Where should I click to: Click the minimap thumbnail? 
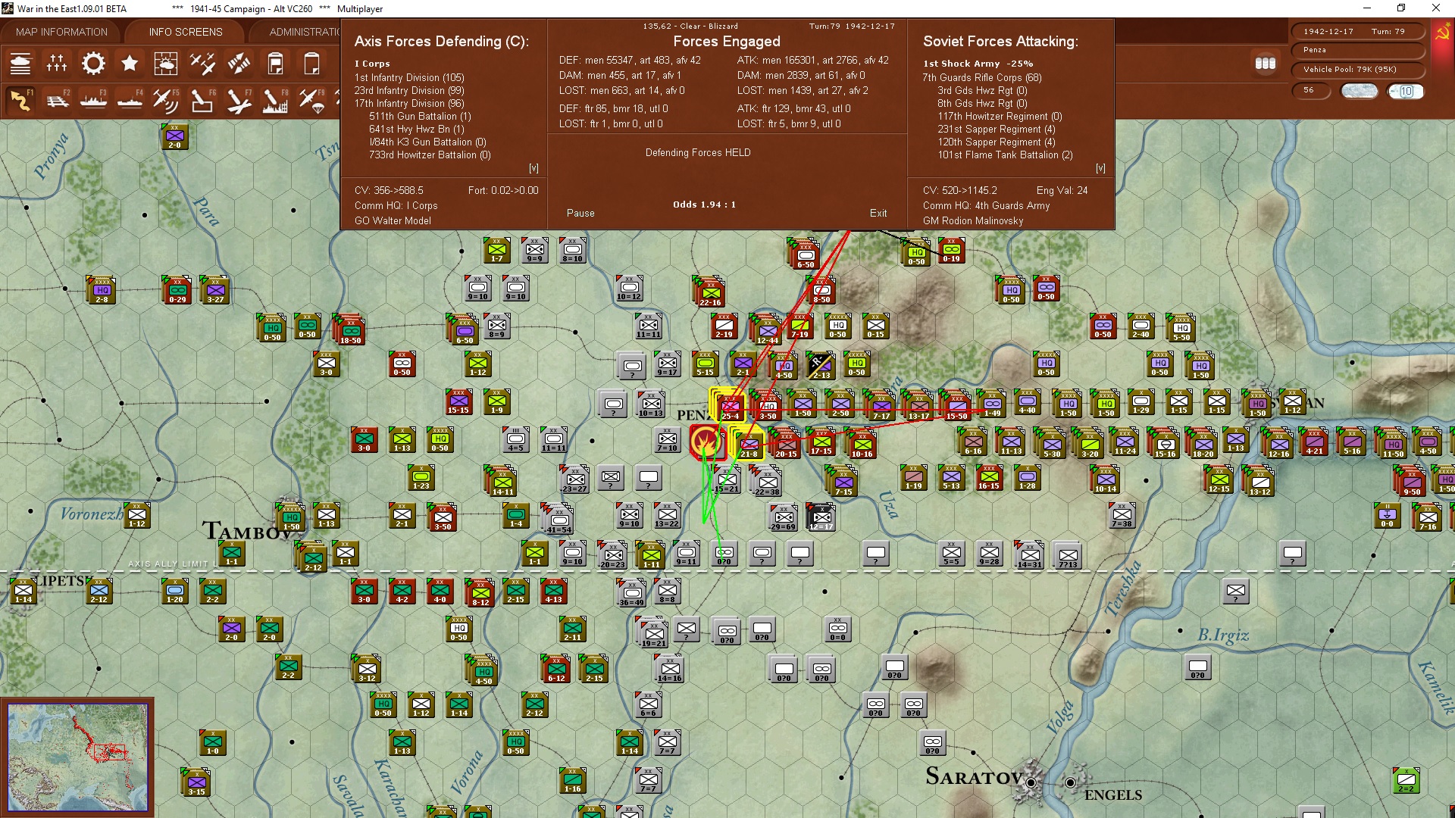click(x=78, y=757)
